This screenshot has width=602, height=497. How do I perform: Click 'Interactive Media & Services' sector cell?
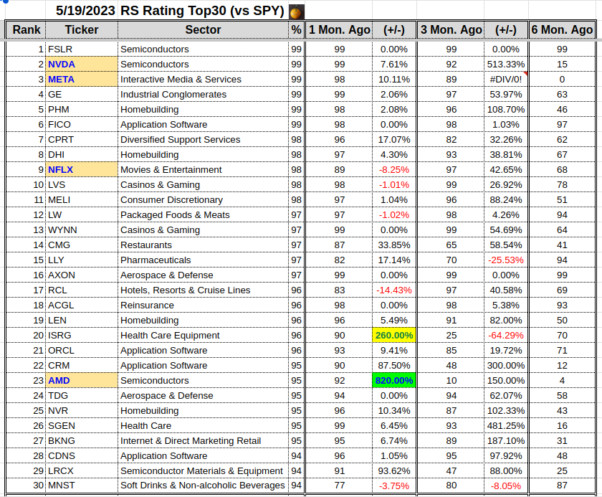click(203, 79)
